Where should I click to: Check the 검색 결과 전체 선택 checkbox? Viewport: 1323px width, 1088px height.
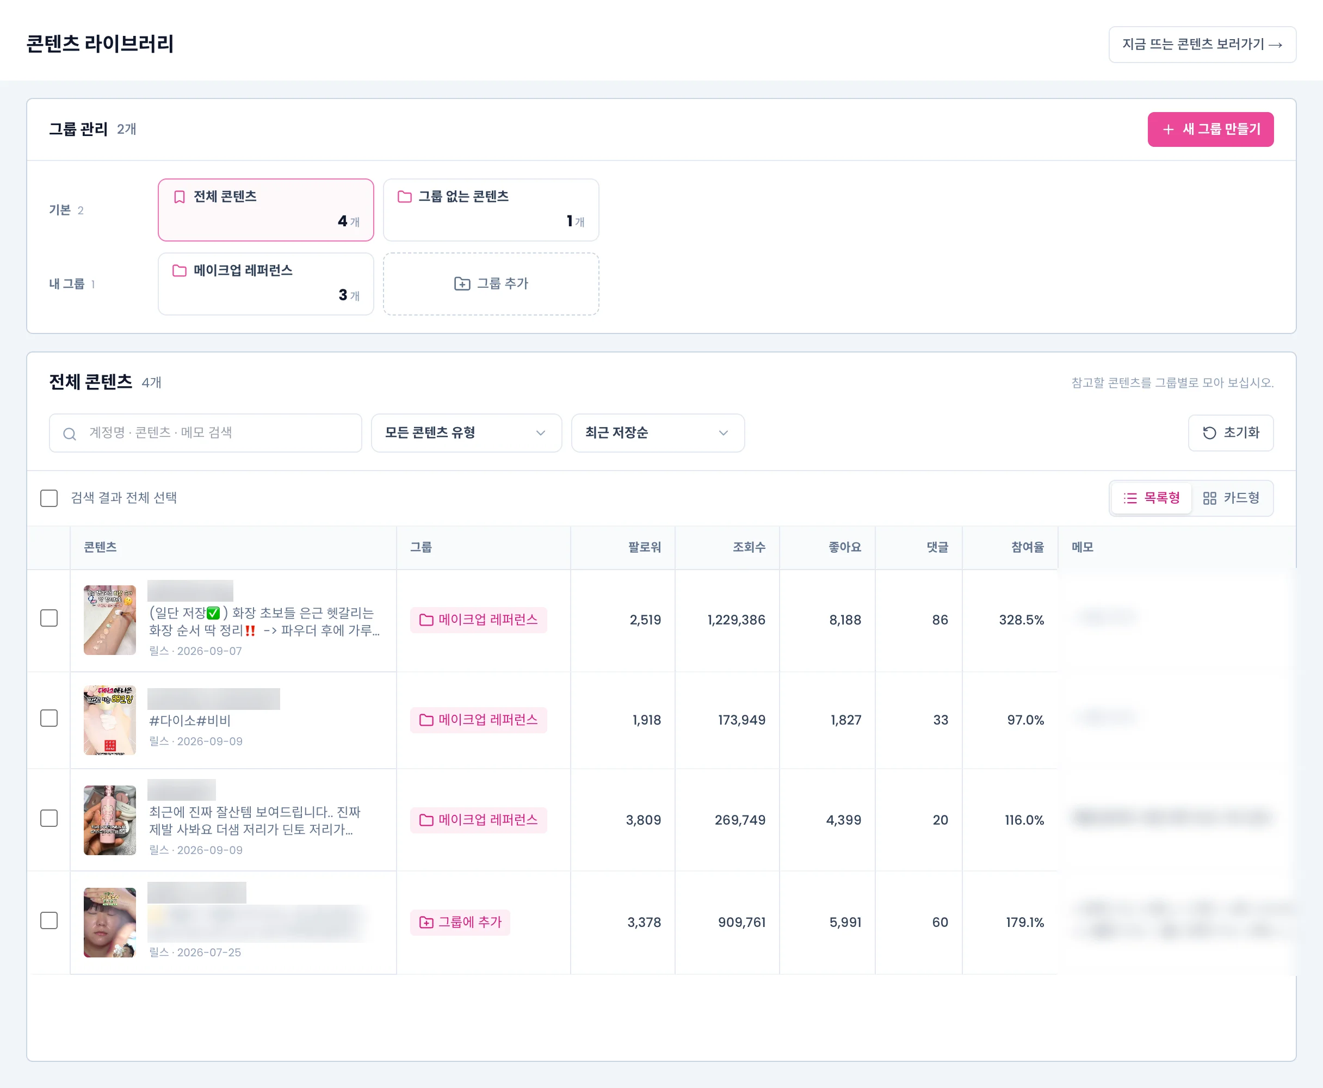point(49,498)
